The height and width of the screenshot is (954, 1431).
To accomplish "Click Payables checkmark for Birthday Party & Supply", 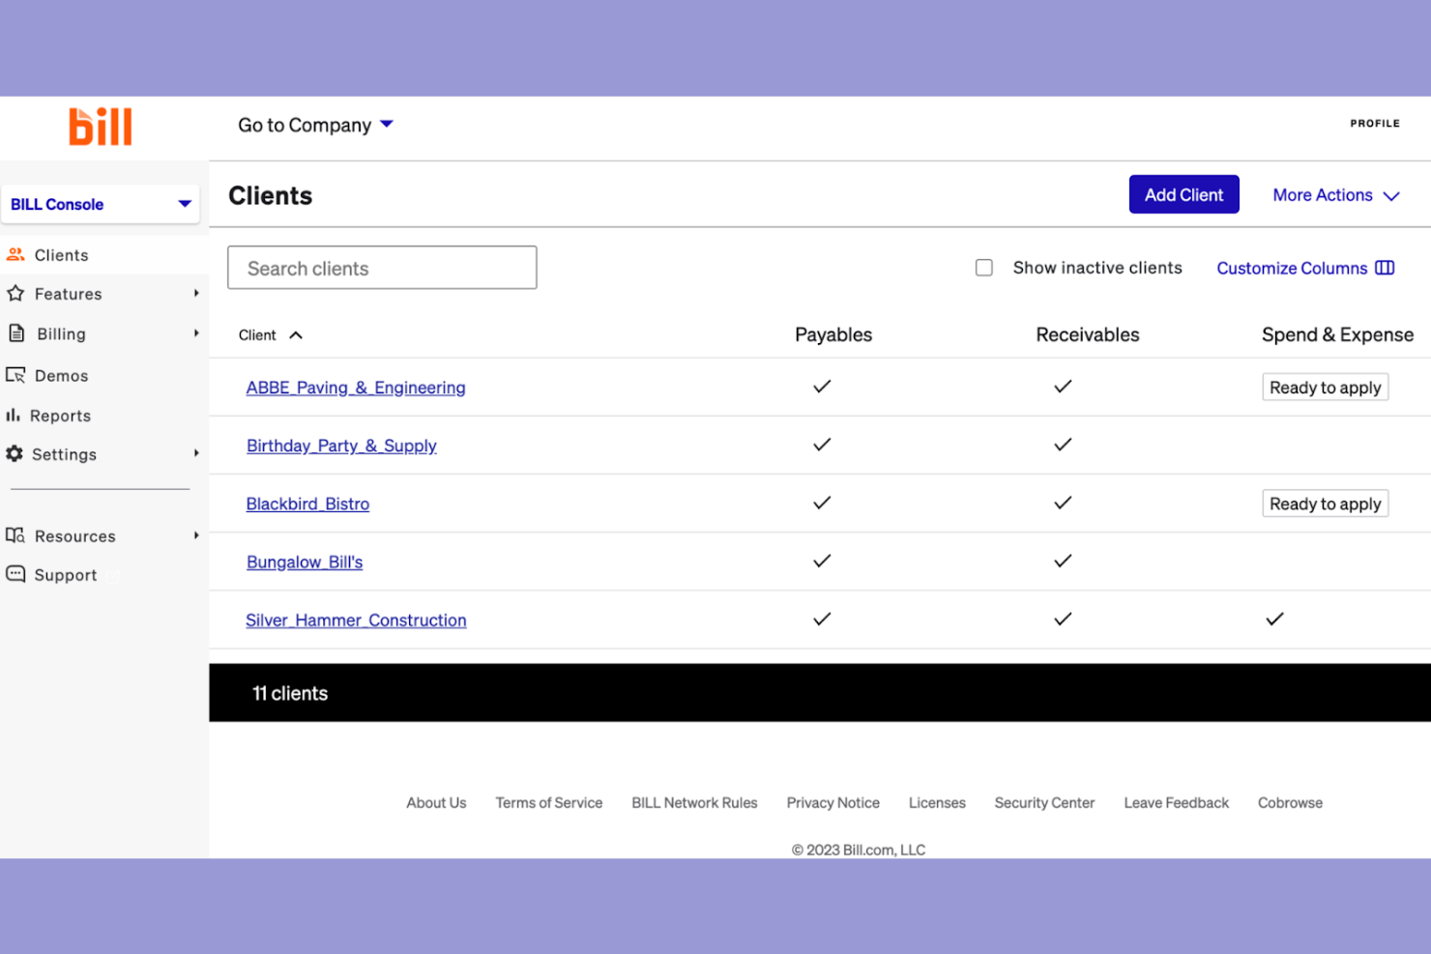I will click(822, 445).
